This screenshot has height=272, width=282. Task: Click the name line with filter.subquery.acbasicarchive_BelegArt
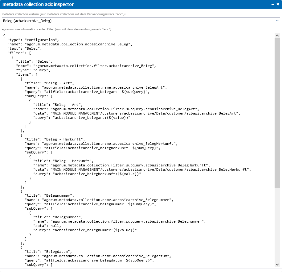[116, 109]
